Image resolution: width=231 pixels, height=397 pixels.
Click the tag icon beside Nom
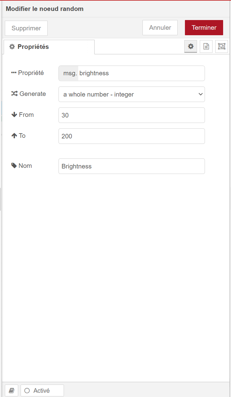pyautogui.click(x=14, y=166)
